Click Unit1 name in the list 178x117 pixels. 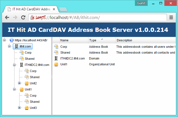(64, 64)
